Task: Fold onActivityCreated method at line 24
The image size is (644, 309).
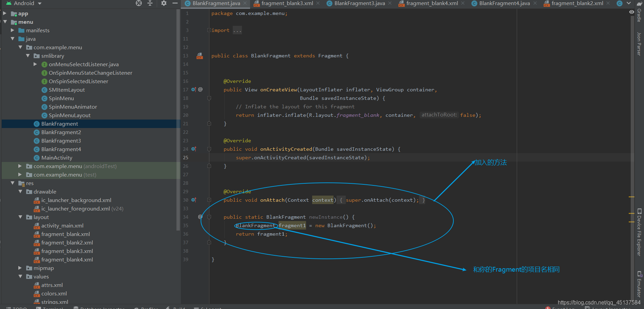Action: [x=209, y=149]
